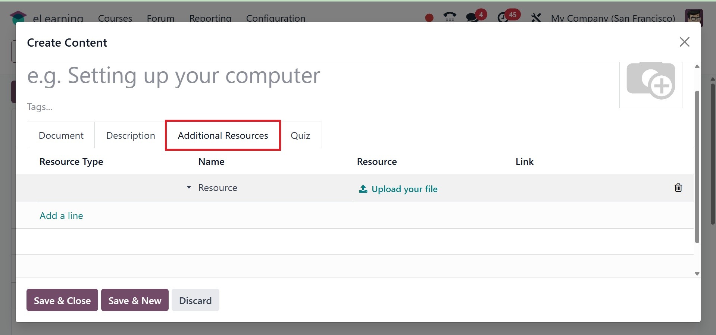Switch to the Document tab
Screen dimensions: 716x335
[x=61, y=135]
